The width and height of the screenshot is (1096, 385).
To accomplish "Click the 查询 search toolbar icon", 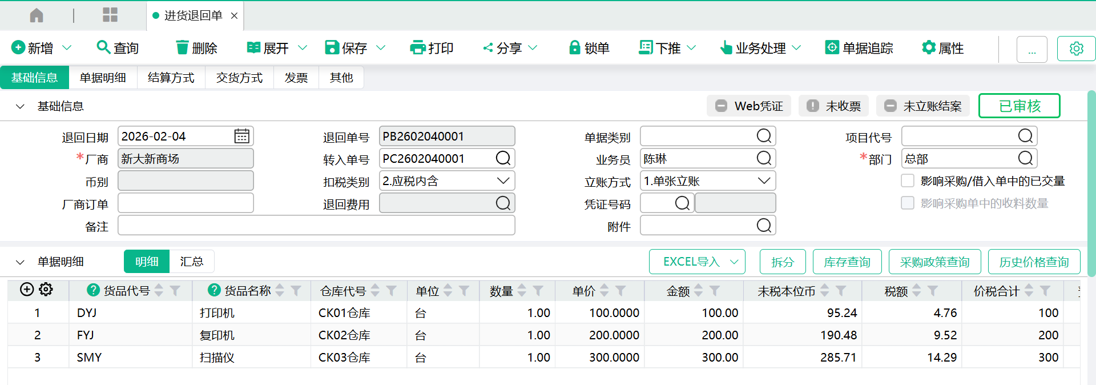I will (103, 47).
